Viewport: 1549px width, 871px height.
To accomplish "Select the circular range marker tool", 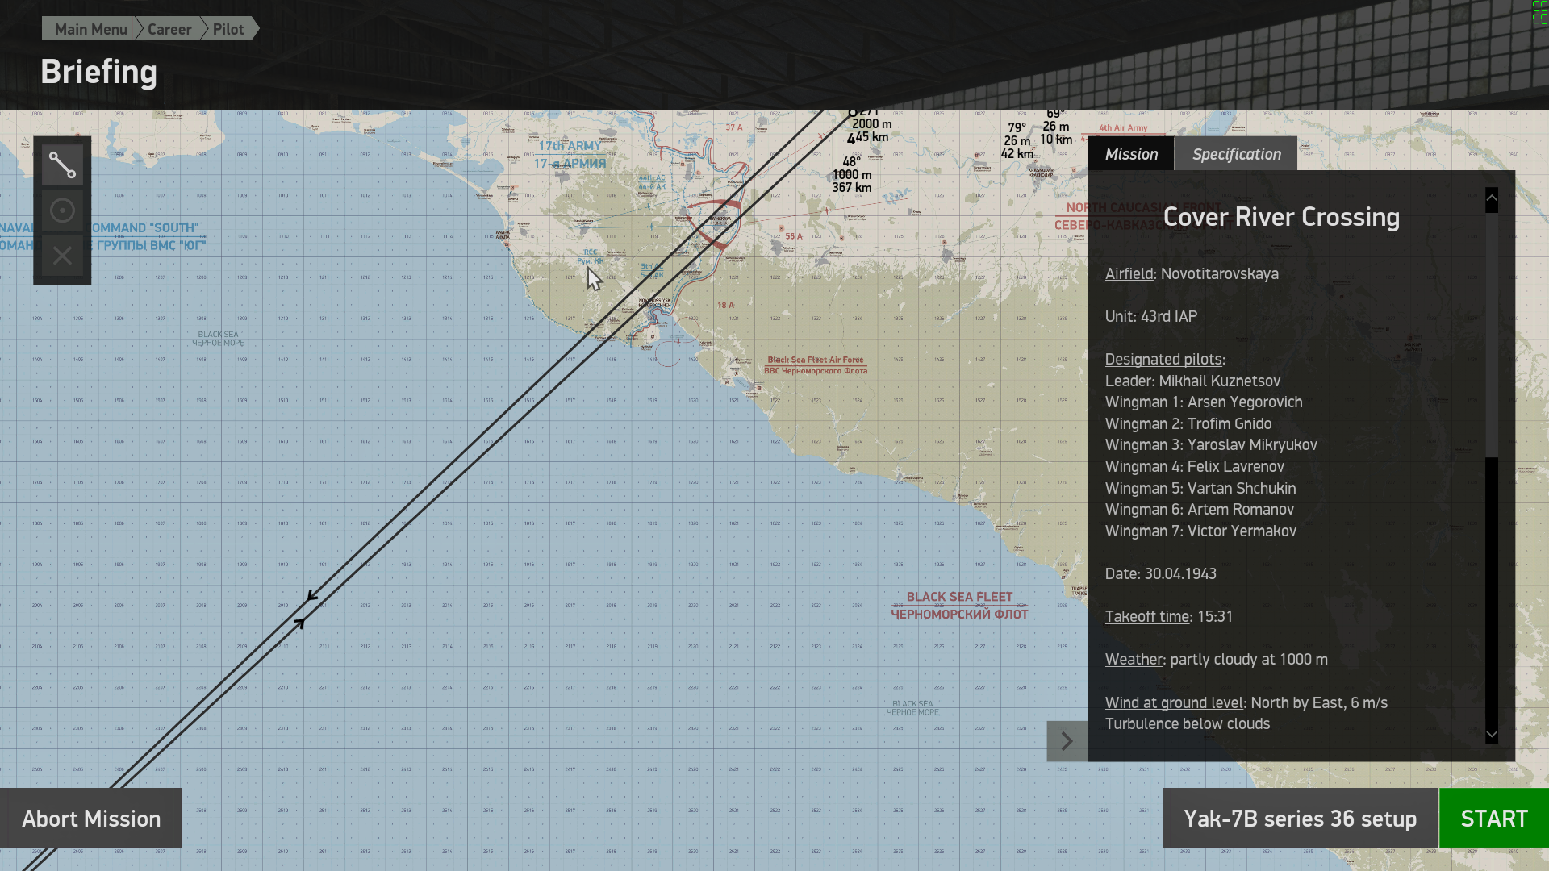I will [x=62, y=211].
